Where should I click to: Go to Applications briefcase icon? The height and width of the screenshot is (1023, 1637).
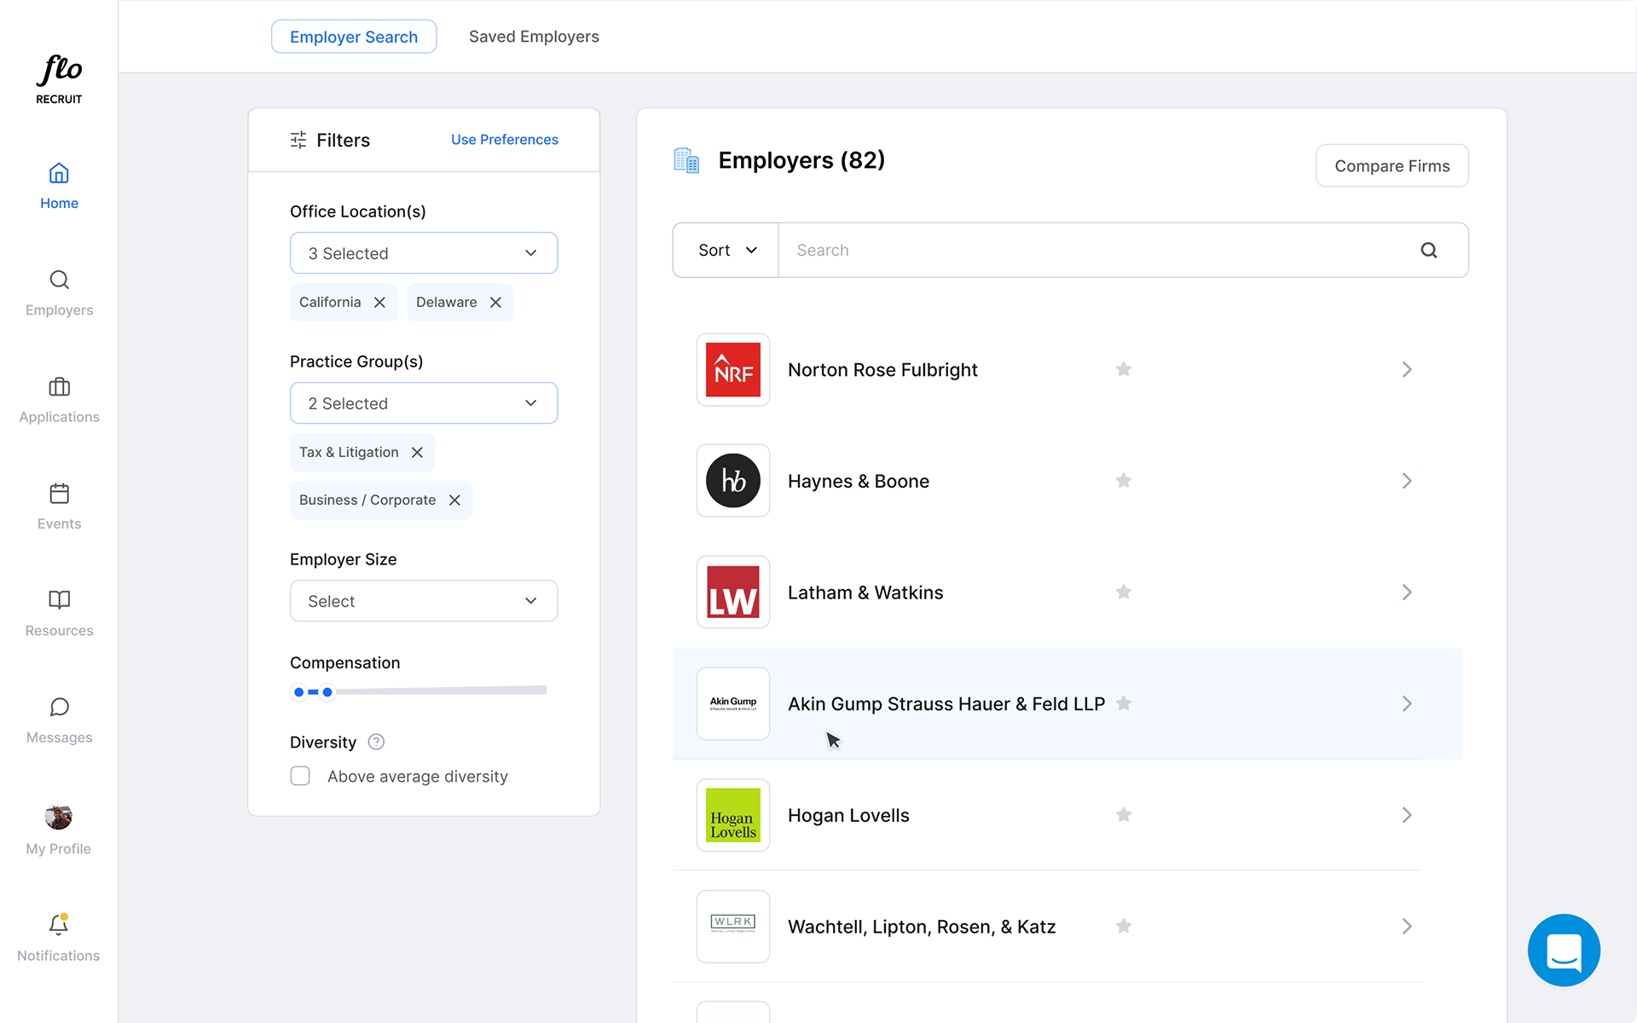point(59,387)
